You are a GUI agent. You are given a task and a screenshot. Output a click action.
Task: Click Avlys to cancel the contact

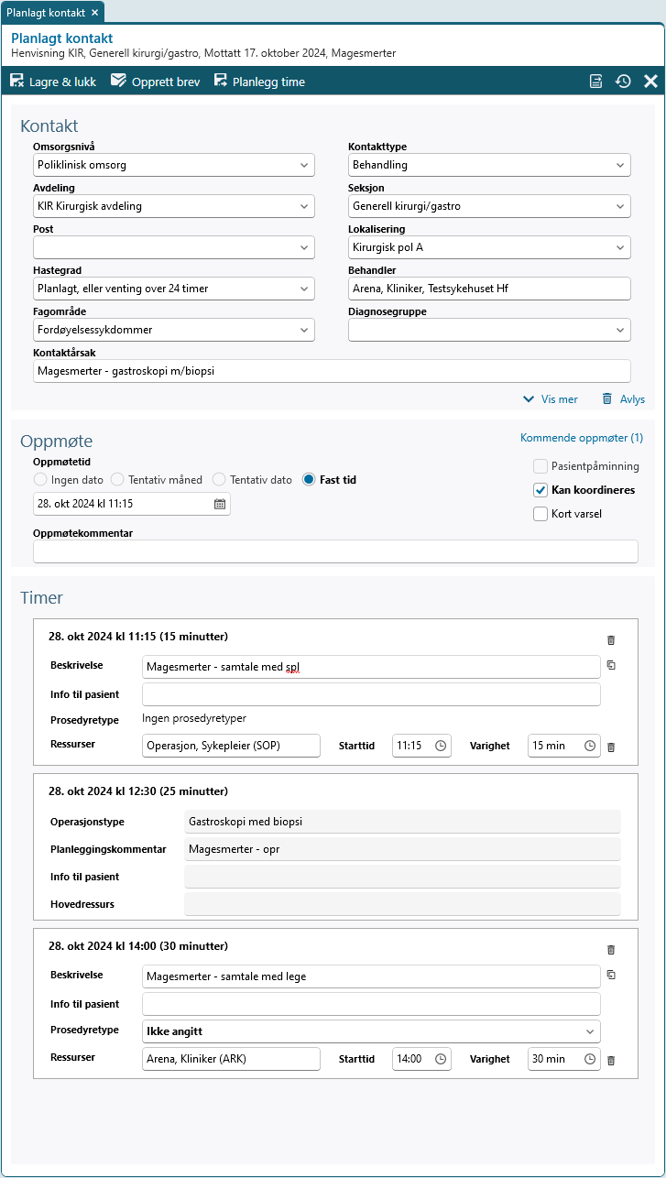(x=622, y=399)
